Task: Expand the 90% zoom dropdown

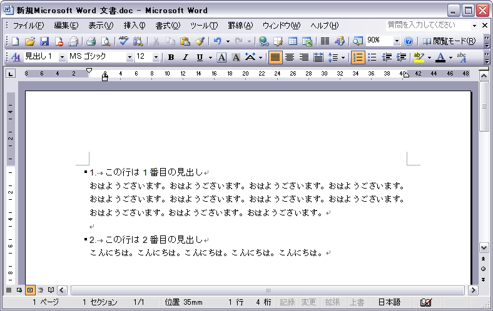Action: coord(397,41)
